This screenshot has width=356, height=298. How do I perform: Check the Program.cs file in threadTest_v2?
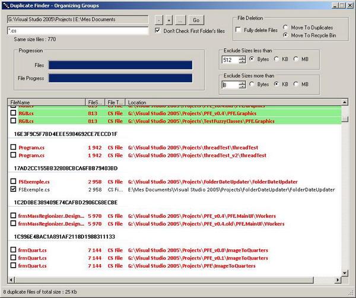coord(14,156)
